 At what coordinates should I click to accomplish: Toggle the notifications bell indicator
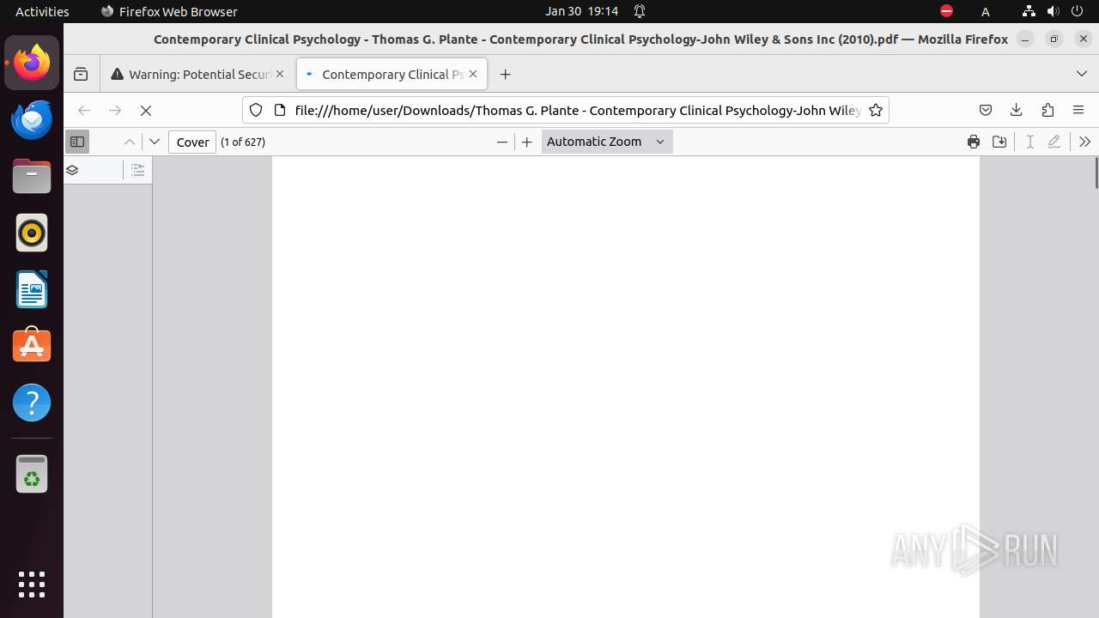coord(640,11)
